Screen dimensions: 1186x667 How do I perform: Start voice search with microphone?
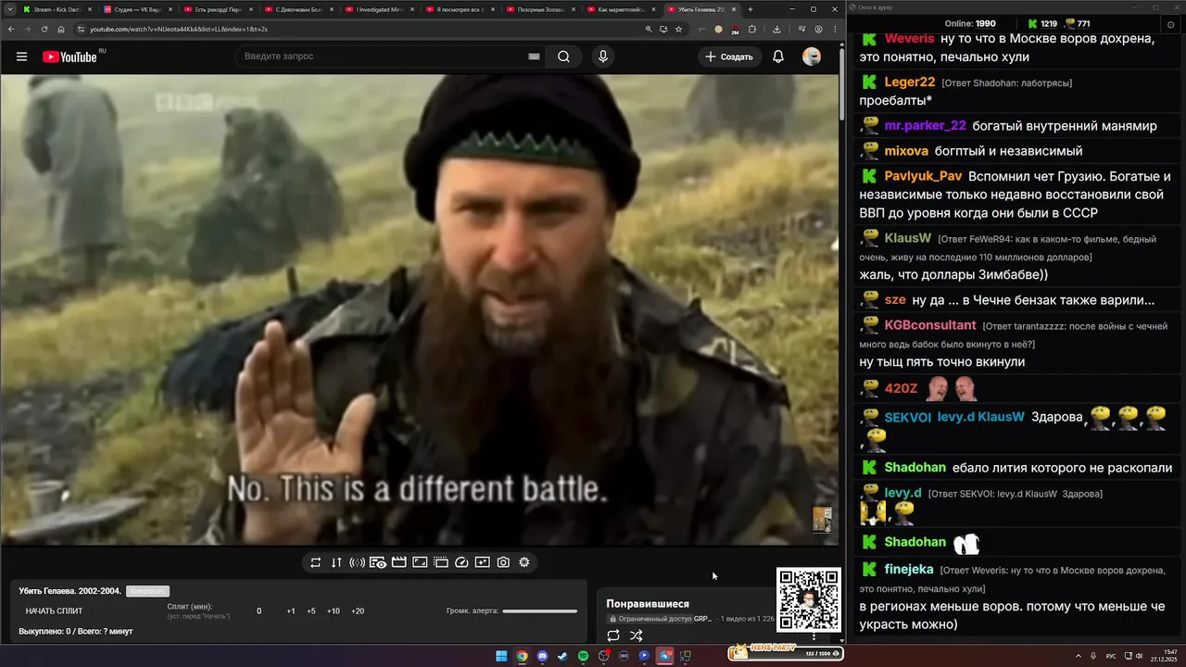603,57
